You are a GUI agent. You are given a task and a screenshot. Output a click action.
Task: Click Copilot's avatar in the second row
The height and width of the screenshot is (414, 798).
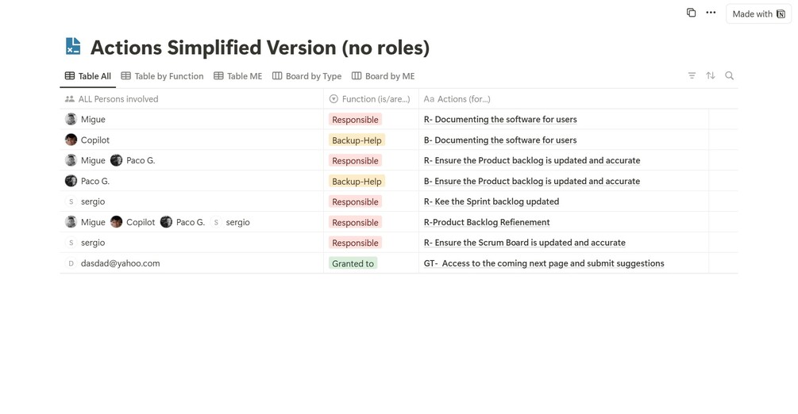71,140
